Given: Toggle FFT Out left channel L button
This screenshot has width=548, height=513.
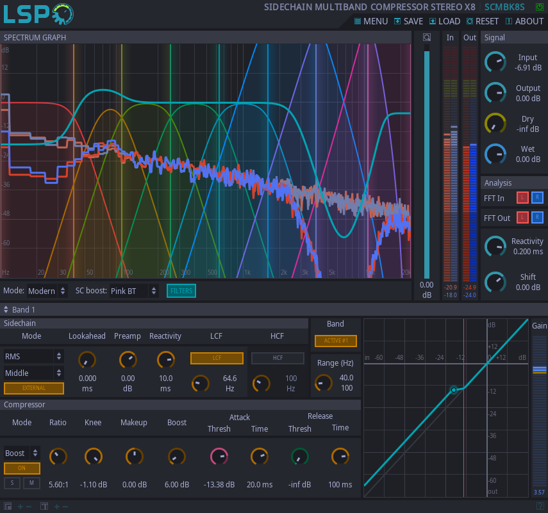Looking at the screenshot, I should 522,218.
